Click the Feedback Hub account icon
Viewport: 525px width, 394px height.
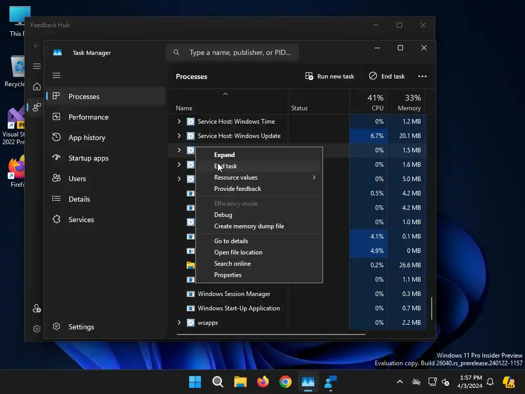point(37,308)
